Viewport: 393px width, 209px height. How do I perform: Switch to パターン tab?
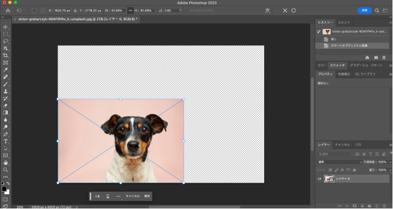click(x=377, y=65)
